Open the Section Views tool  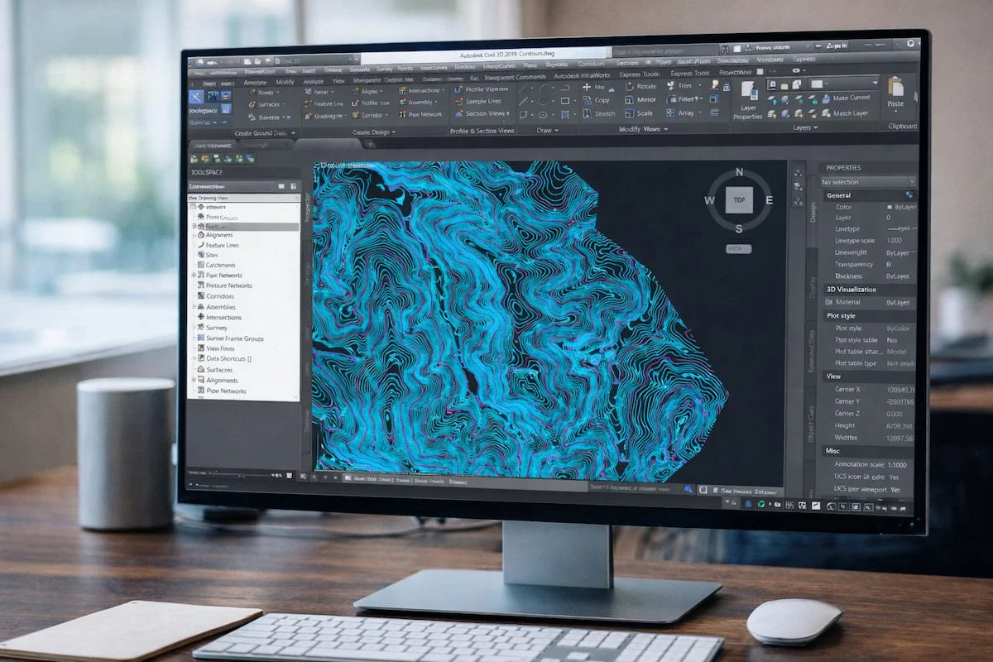tap(480, 113)
